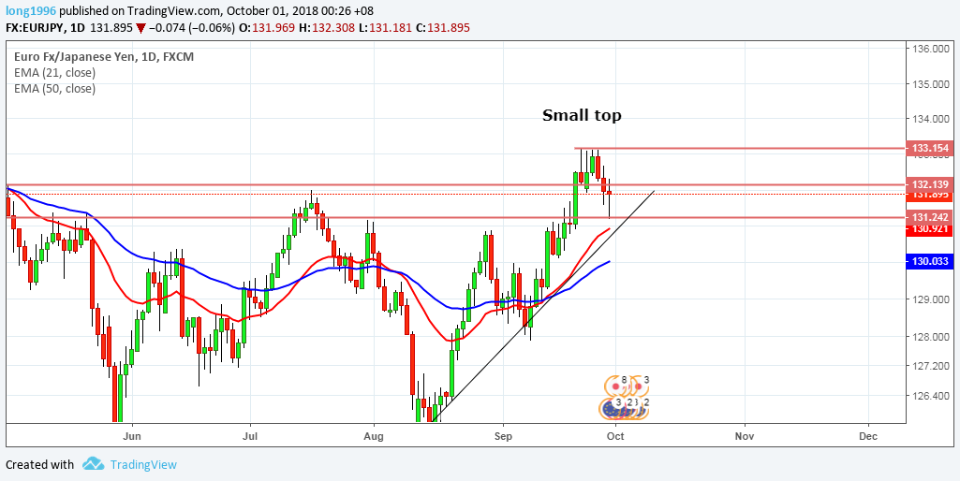Image resolution: width=960 pixels, height=481 pixels.
Task: Click the 134.000 price axis label
Action: coord(931,119)
